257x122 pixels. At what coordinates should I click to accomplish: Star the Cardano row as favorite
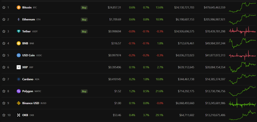click(x=4, y=79)
